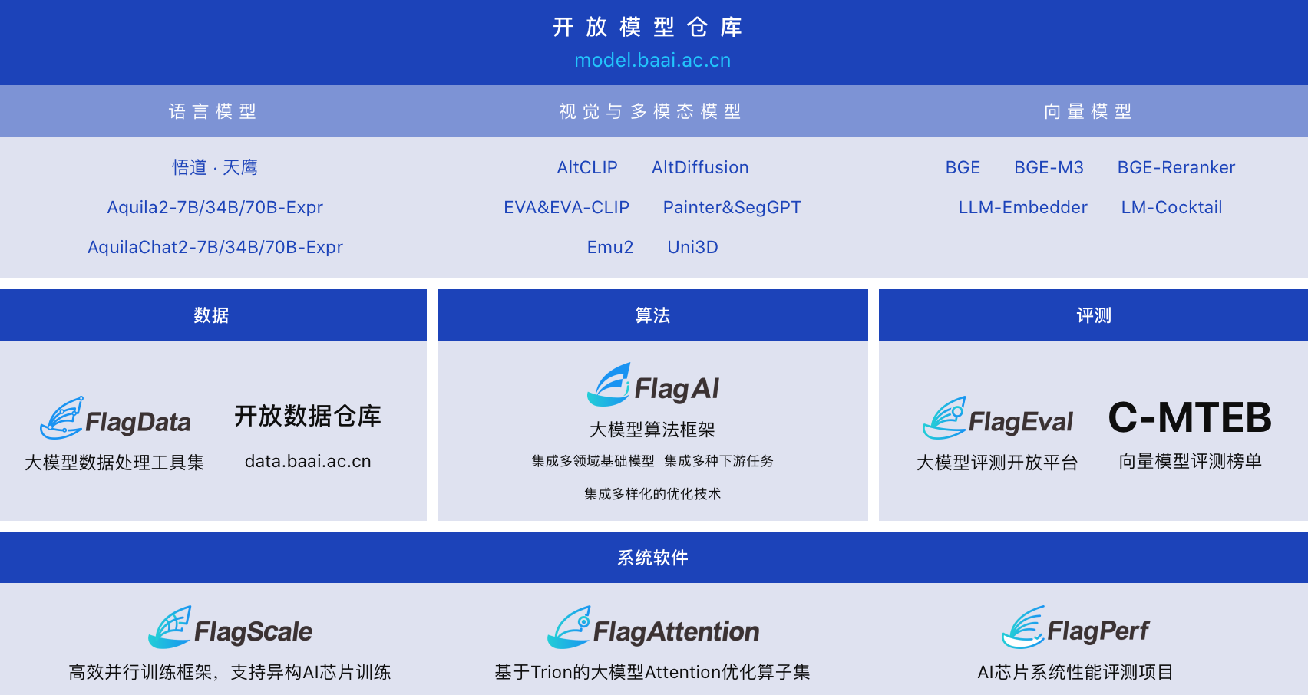
Task: Click the FlagAI sailboat logo icon
Action: [609, 384]
